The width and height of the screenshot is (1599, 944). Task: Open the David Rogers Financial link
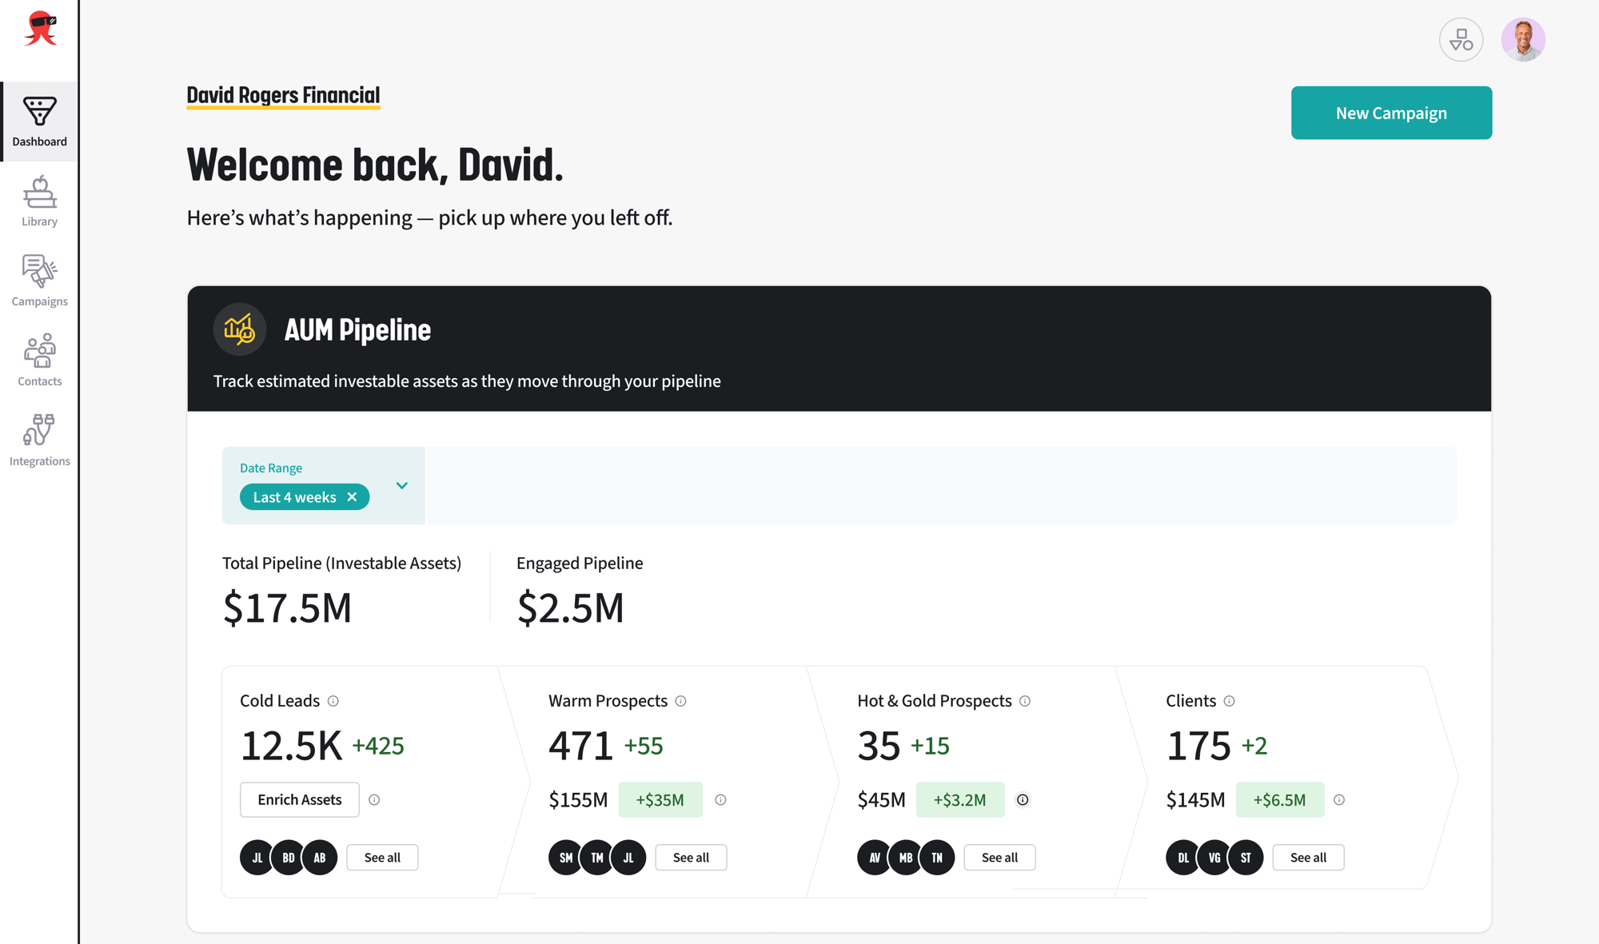pos(283,95)
